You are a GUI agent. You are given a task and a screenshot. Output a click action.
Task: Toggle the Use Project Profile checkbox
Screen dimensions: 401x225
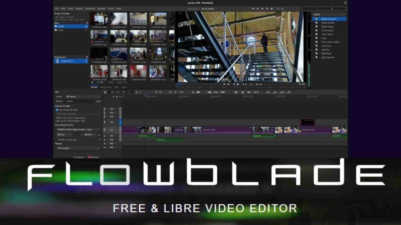pos(57,110)
